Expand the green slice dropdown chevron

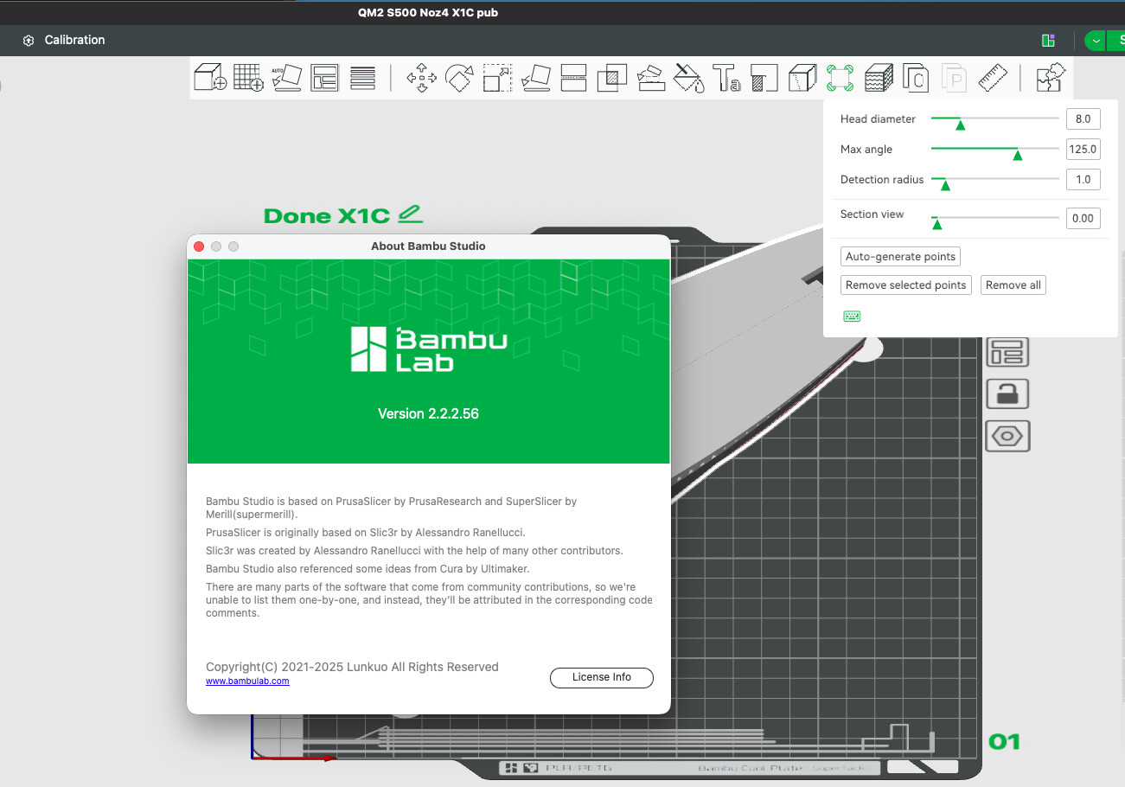pyautogui.click(x=1096, y=41)
